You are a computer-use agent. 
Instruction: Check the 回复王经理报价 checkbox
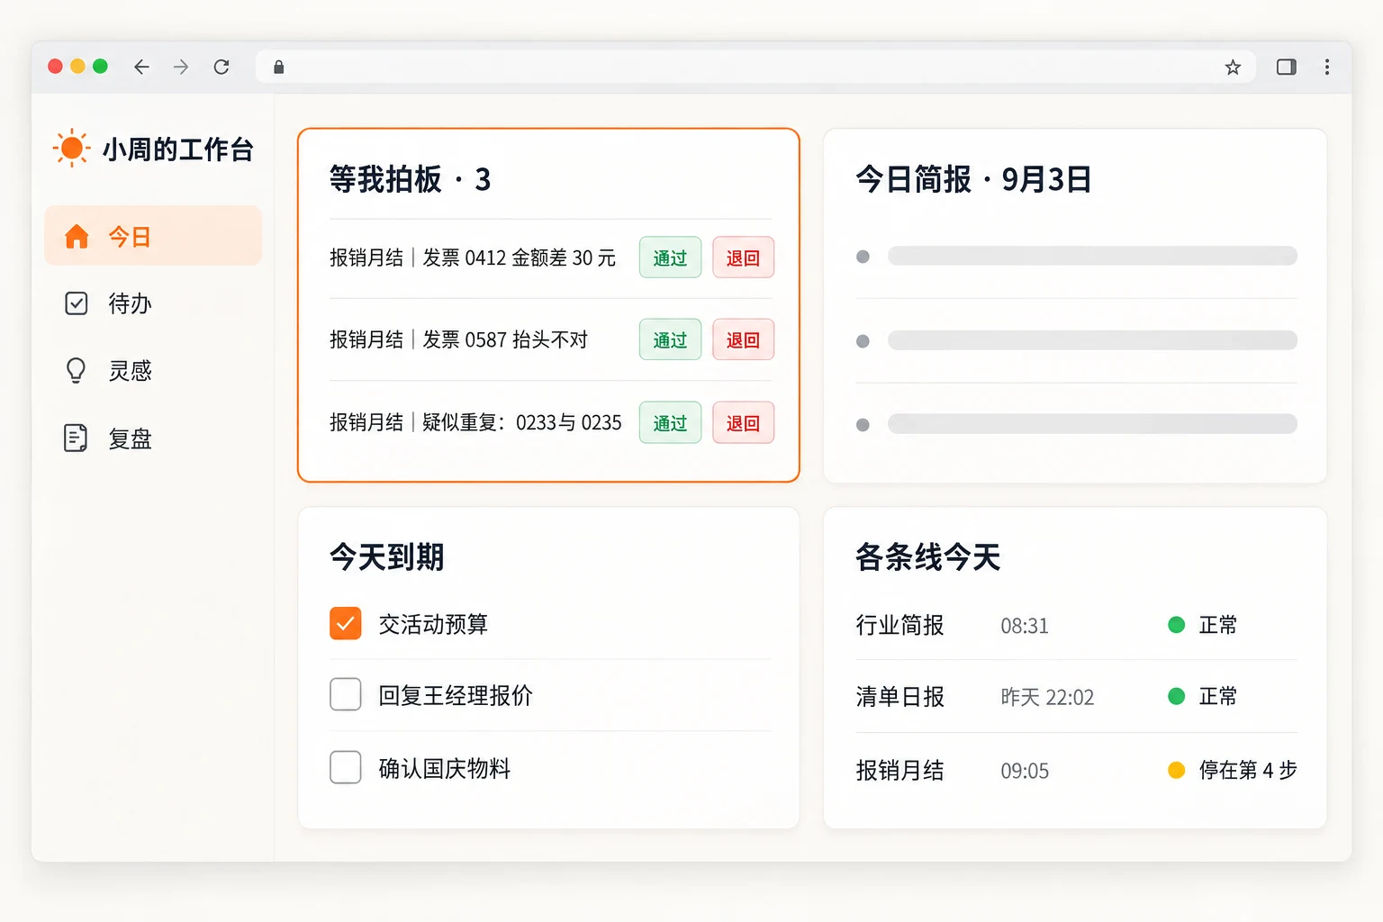pyautogui.click(x=346, y=694)
